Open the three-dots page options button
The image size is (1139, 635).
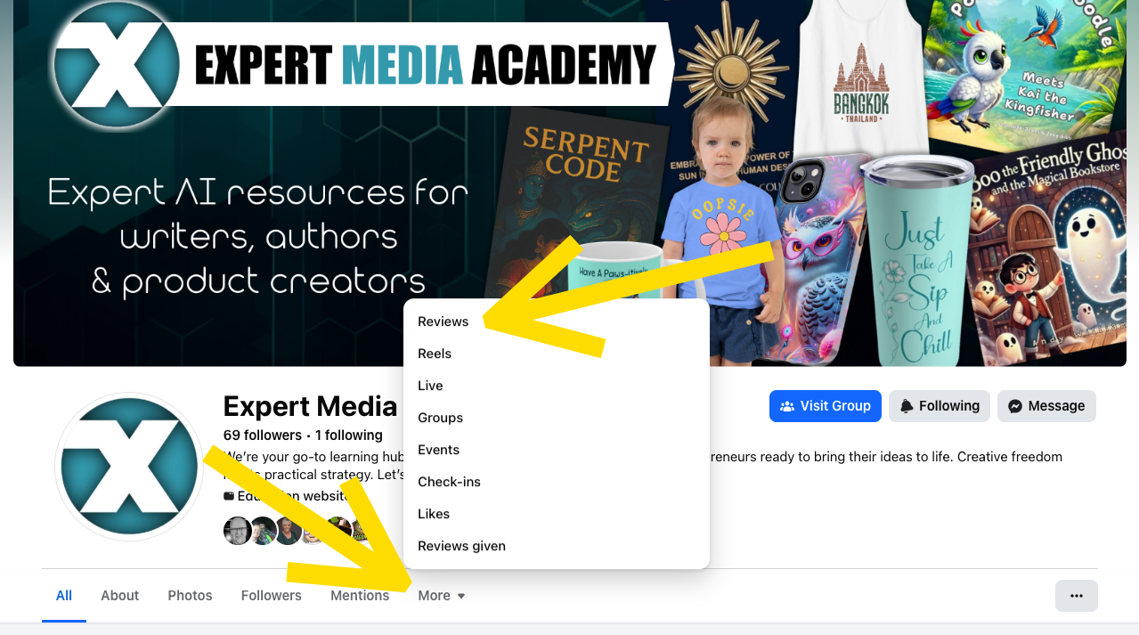point(1076,596)
